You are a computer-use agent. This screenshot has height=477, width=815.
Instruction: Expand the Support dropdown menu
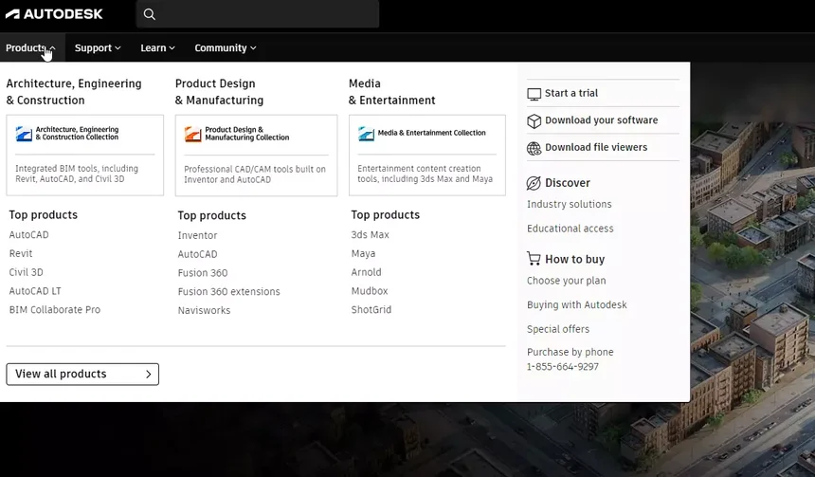click(98, 47)
